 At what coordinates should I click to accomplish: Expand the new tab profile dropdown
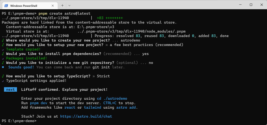pos(69,6)
